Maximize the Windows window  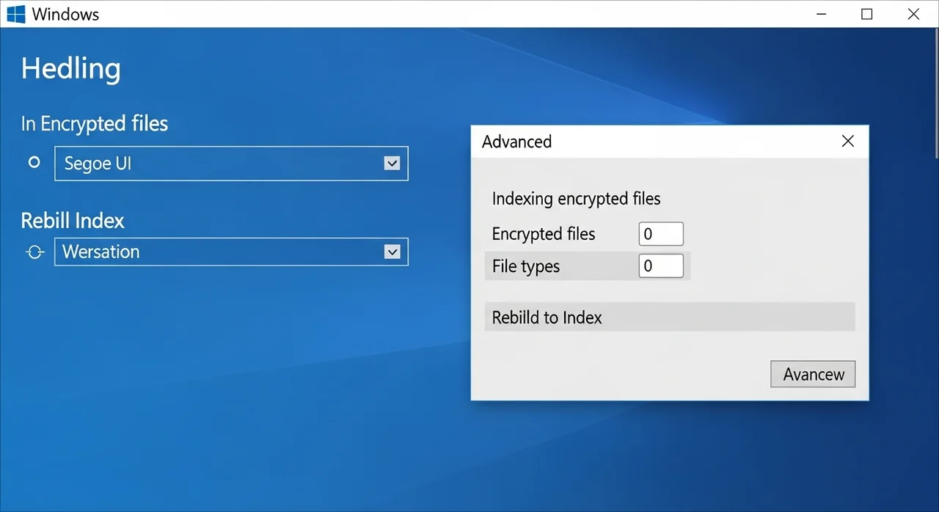(x=866, y=14)
